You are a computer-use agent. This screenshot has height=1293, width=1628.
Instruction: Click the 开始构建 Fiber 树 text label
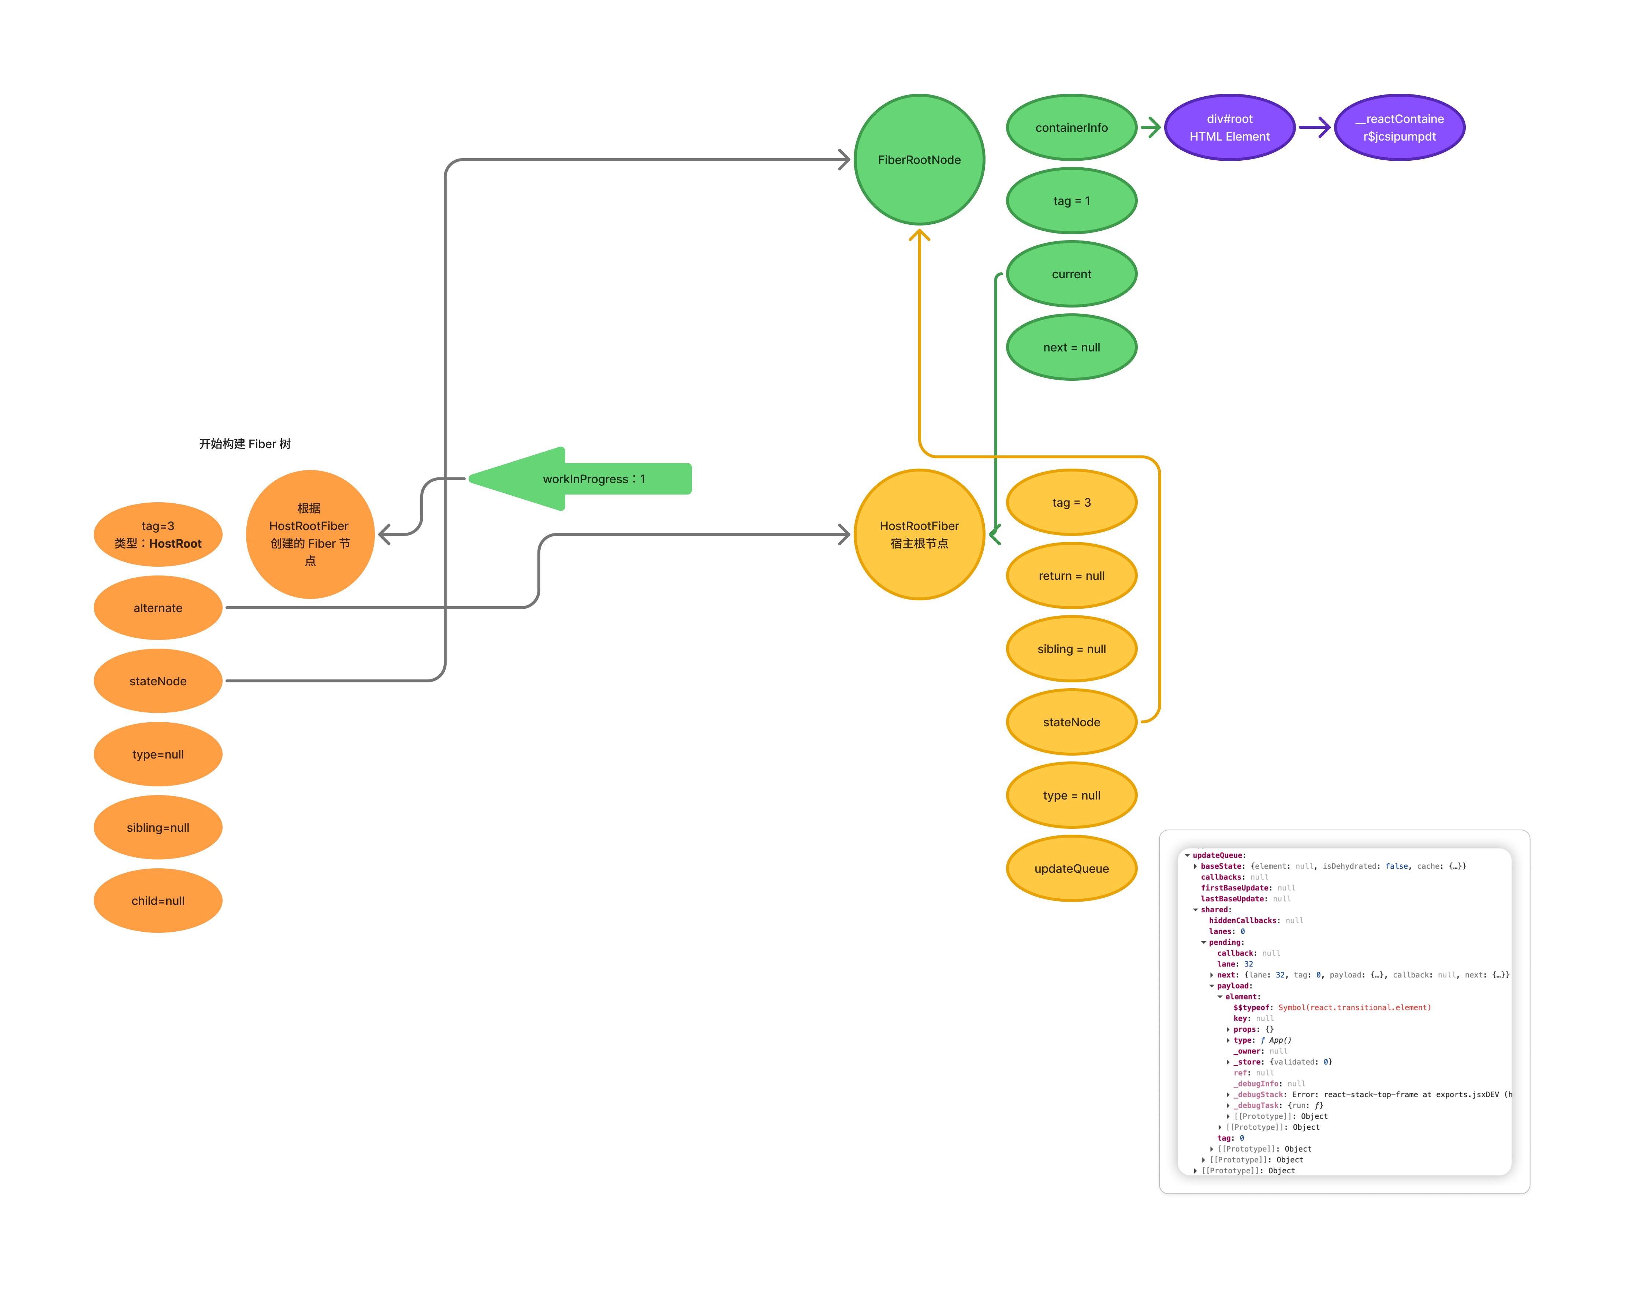coord(245,443)
